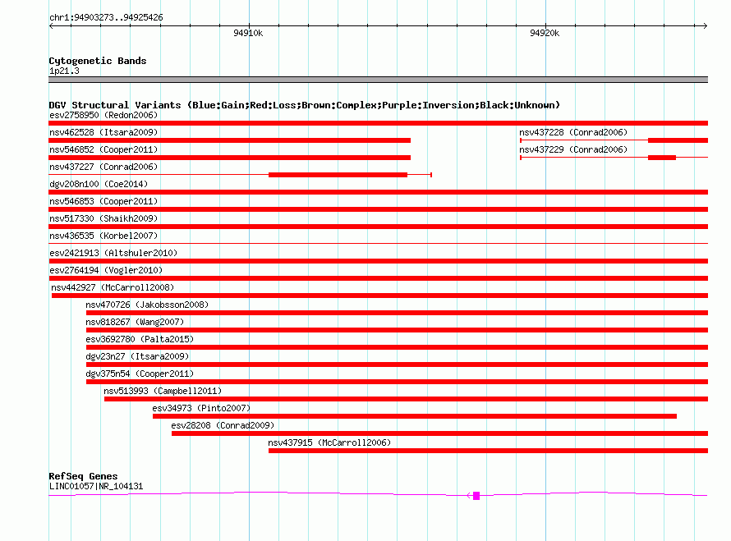Select esv2421913 (Altshuler2010) label
Image resolution: width=731 pixels, height=541 pixels.
point(113,253)
